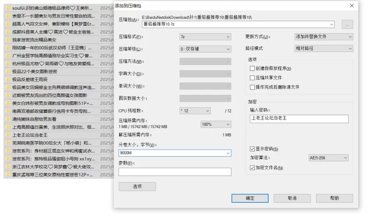Select the 上老王论坛当老王 folder icon in file list

click(7, 135)
